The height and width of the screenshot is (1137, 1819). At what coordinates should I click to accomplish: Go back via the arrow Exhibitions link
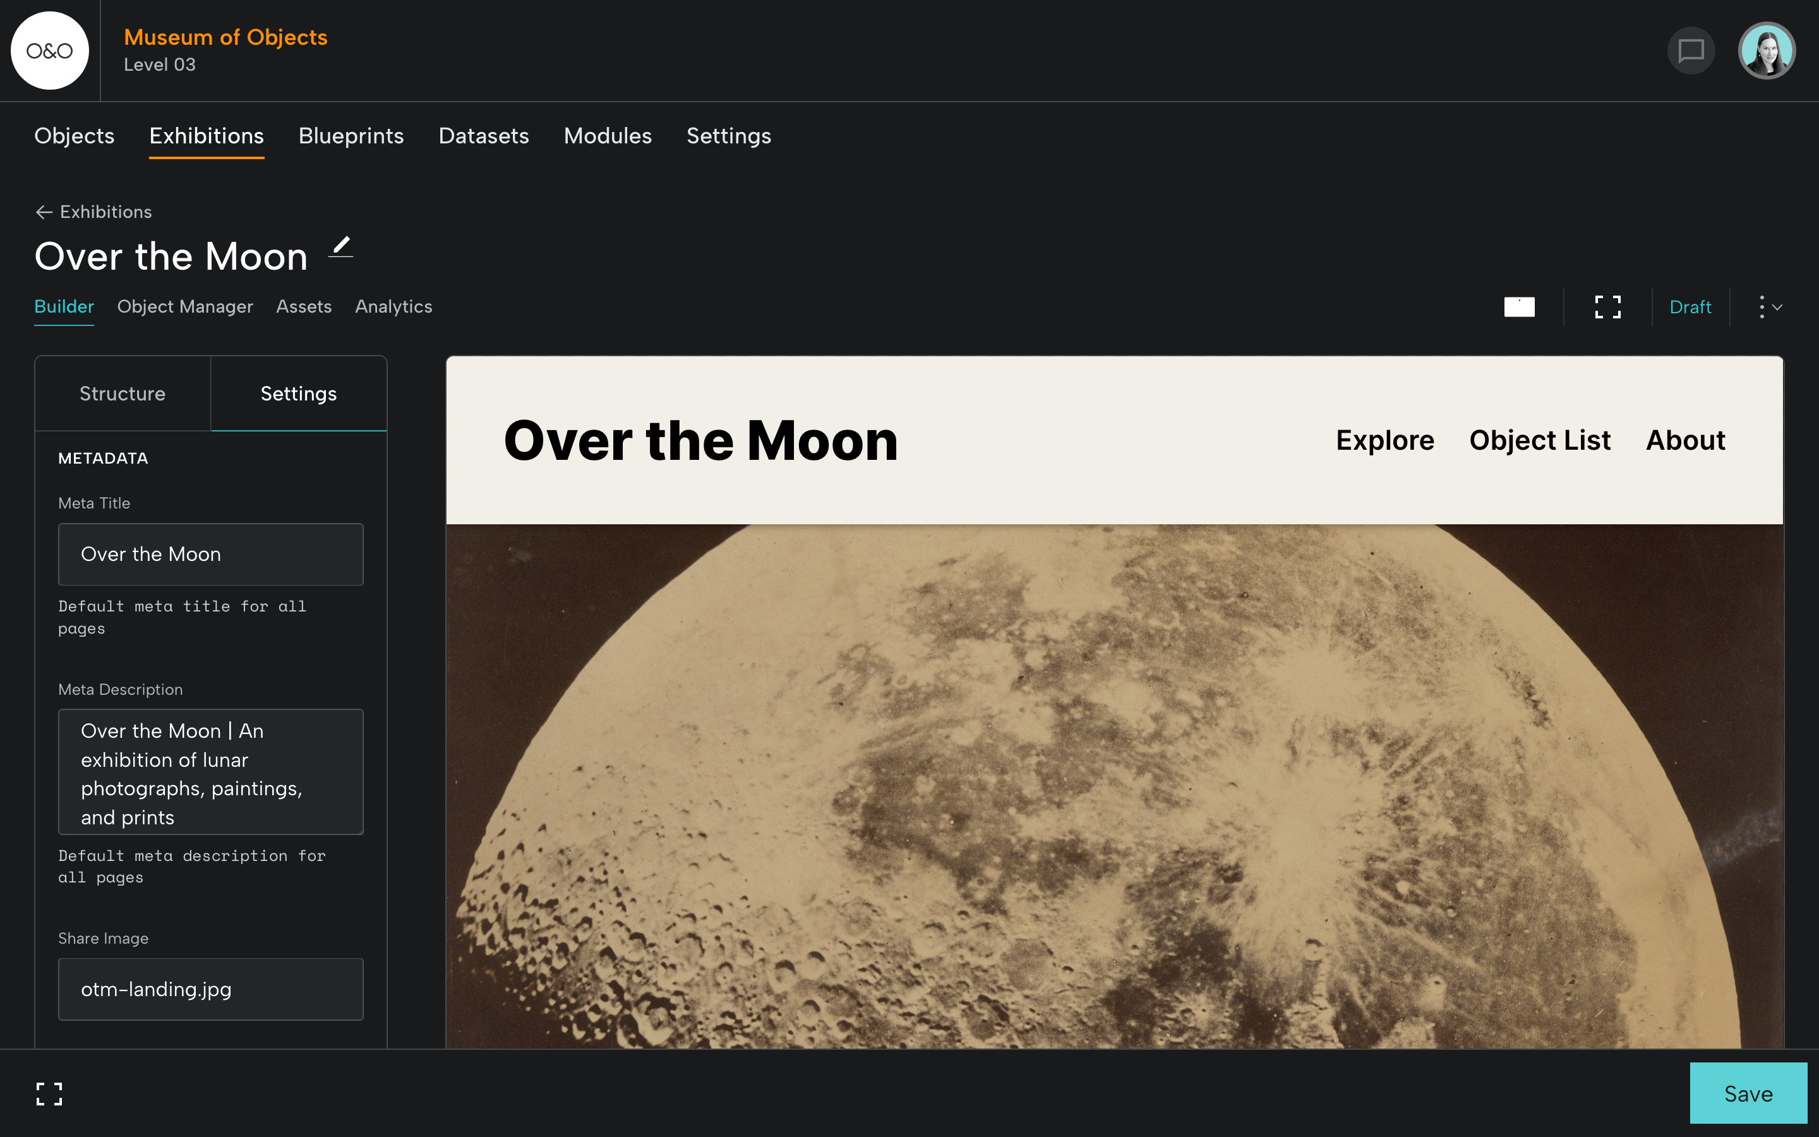(93, 212)
